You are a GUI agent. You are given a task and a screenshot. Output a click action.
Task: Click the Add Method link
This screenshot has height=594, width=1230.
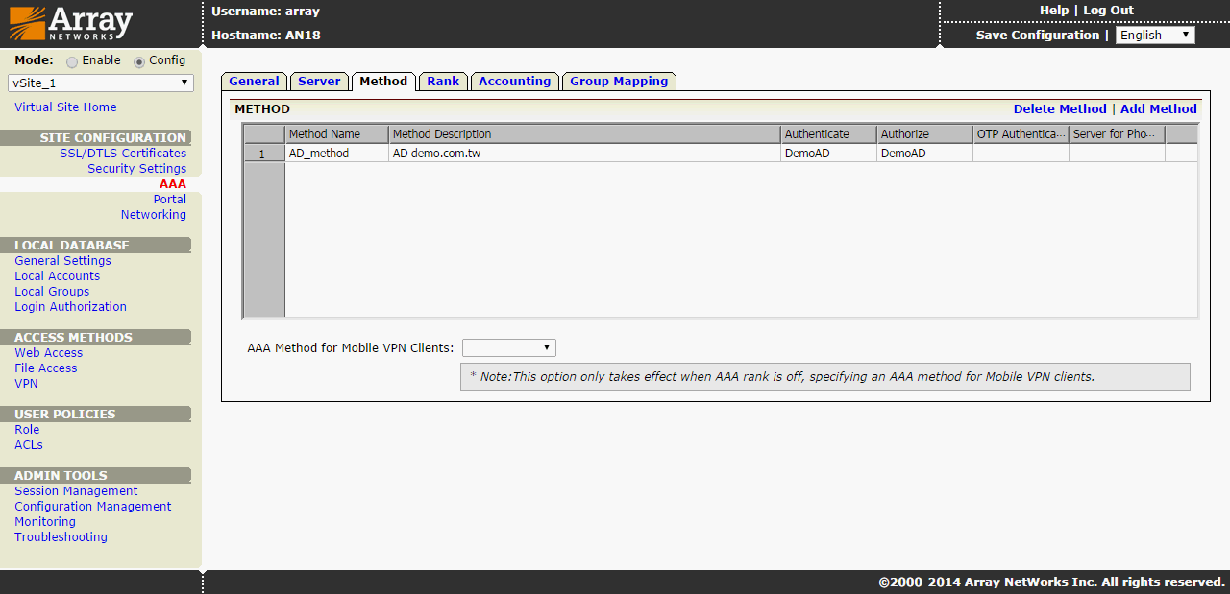1158,109
